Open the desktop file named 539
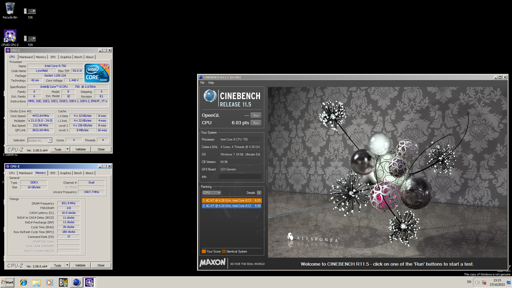The height and width of the screenshot is (288, 512). 30,40
